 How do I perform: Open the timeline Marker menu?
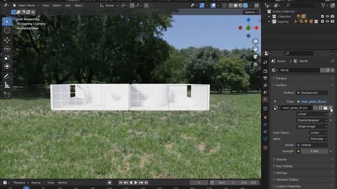click(x=63, y=183)
